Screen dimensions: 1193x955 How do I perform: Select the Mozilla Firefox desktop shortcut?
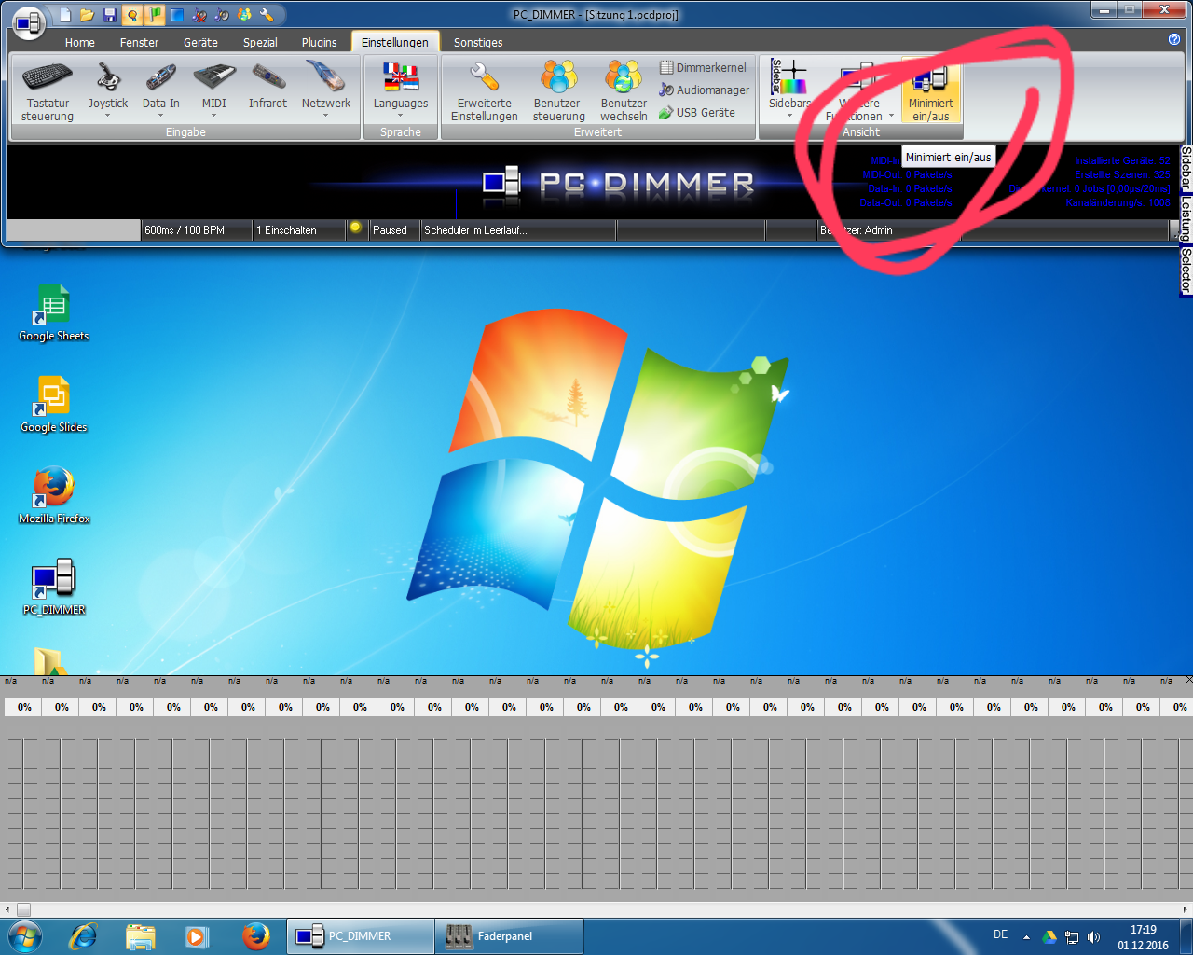pos(54,496)
